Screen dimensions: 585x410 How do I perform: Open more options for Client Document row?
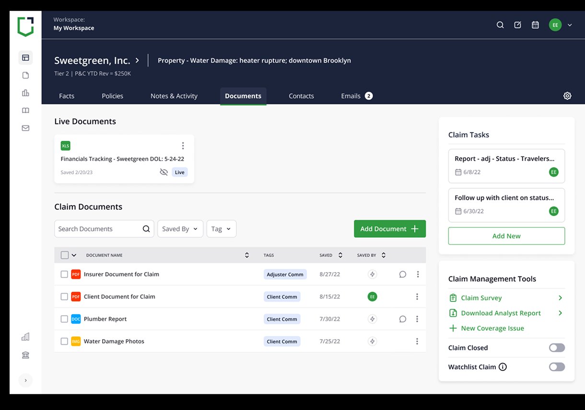tap(417, 297)
